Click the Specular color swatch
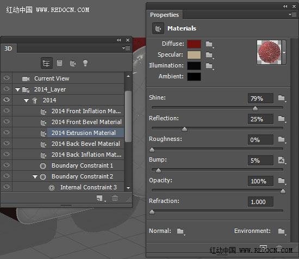Viewport: 299px width, 259px height. tap(194, 55)
